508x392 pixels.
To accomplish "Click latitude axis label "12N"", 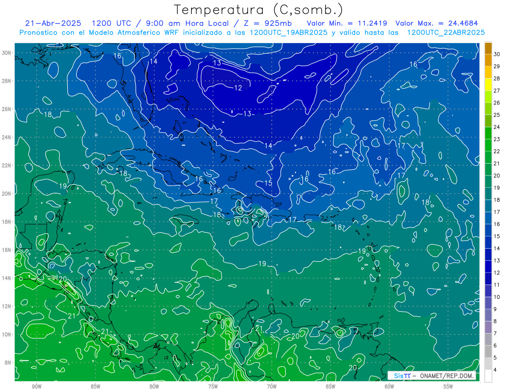I will point(6,306).
